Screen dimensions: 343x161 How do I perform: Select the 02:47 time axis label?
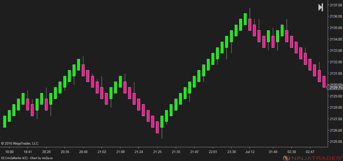(310, 152)
